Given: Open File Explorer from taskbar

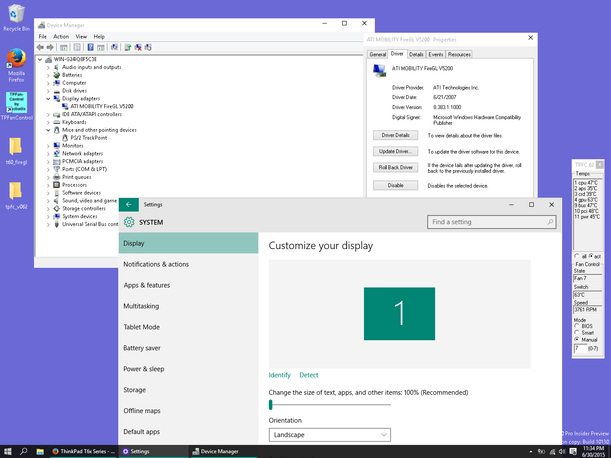Looking at the screenshot, I should (x=40, y=451).
